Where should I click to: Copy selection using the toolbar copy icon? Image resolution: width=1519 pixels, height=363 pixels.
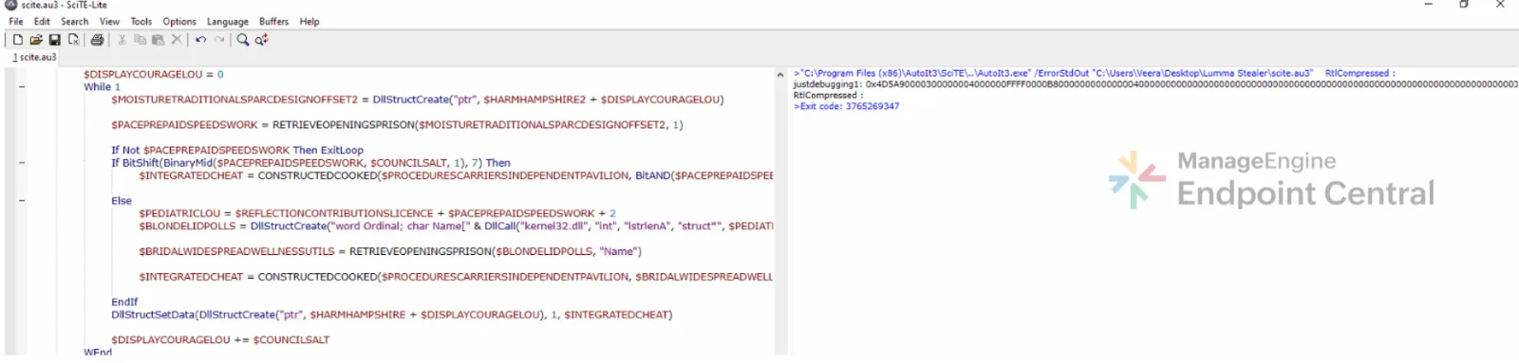(140, 40)
